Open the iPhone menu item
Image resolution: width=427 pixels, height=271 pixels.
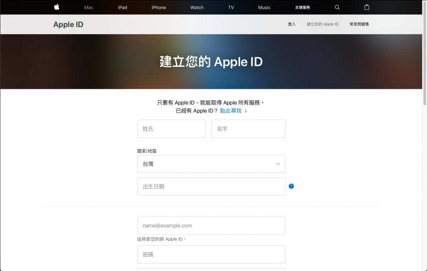pyautogui.click(x=159, y=8)
